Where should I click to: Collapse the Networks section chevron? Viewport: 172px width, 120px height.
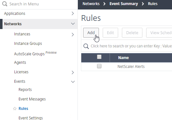(x=73, y=24)
